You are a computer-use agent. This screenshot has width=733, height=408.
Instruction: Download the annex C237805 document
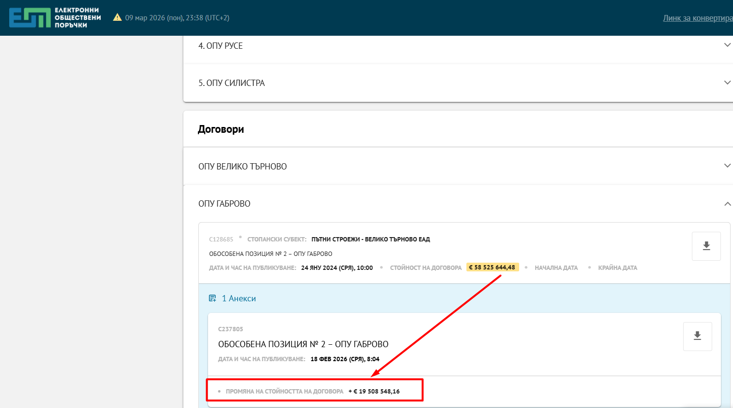pyautogui.click(x=697, y=336)
